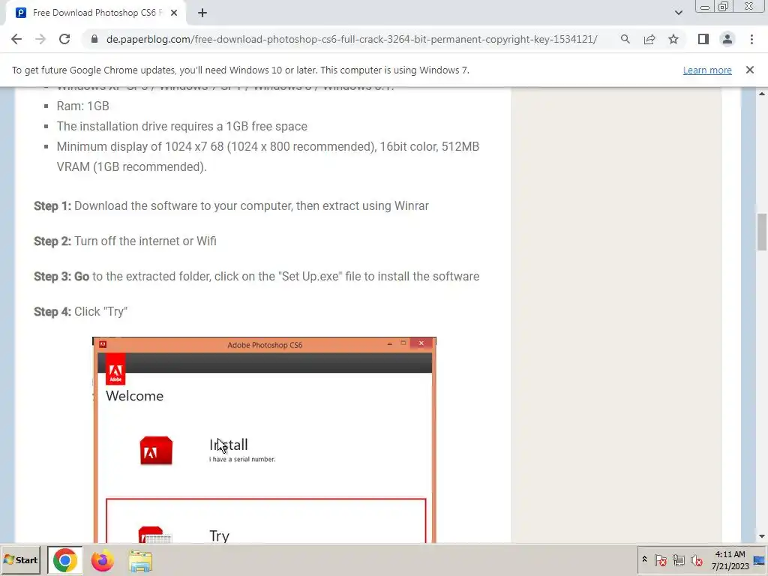This screenshot has height=576, width=768.
Task: Bookmark this page with the star
Action: [x=673, y=39]
